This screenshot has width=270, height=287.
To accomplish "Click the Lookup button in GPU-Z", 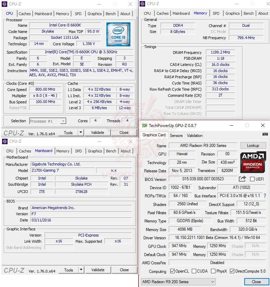I will coord(253,146).
